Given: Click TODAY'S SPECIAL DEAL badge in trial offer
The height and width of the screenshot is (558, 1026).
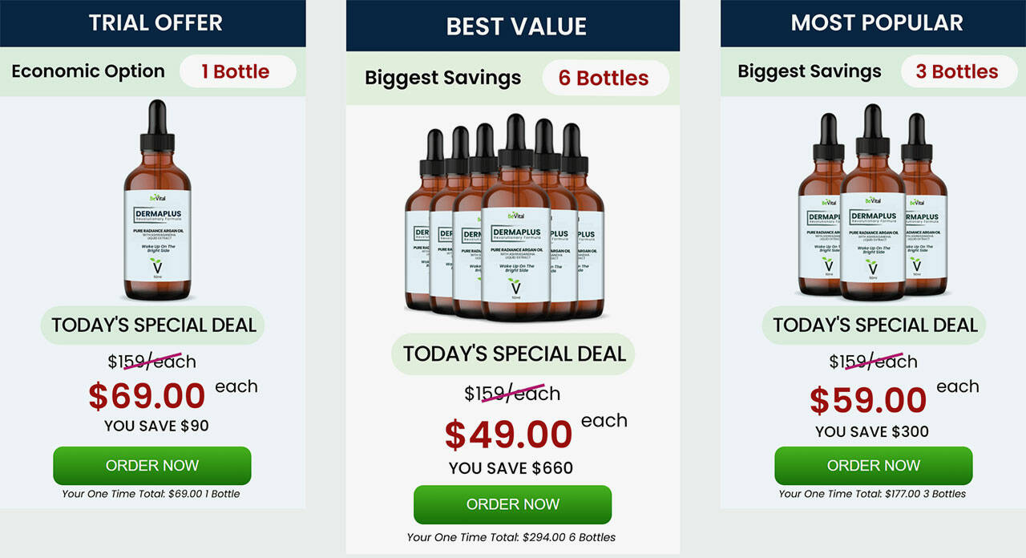Looking at the screenshot, I should [x=153, y=325].
